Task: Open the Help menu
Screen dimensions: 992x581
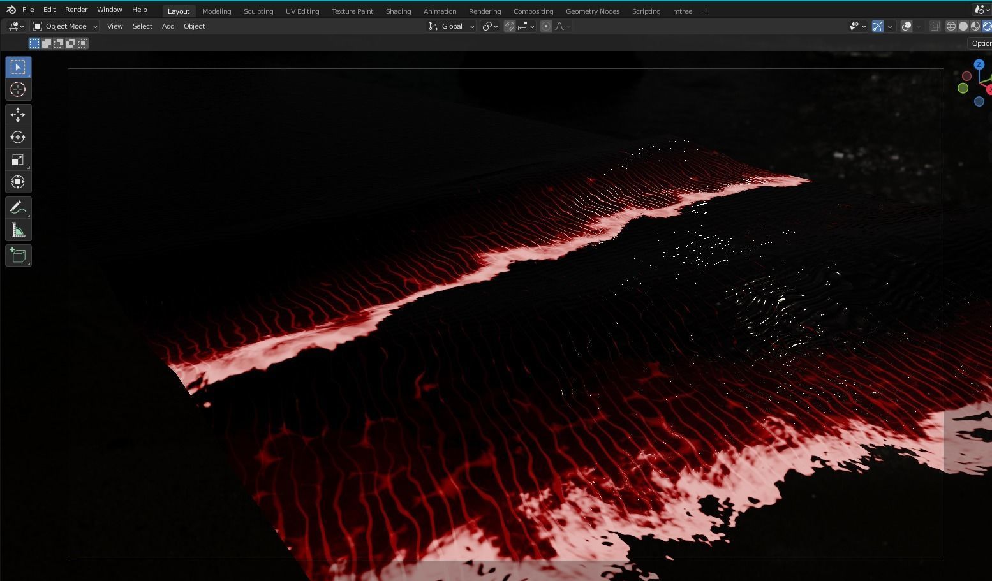Action: (x=139, y=10)
